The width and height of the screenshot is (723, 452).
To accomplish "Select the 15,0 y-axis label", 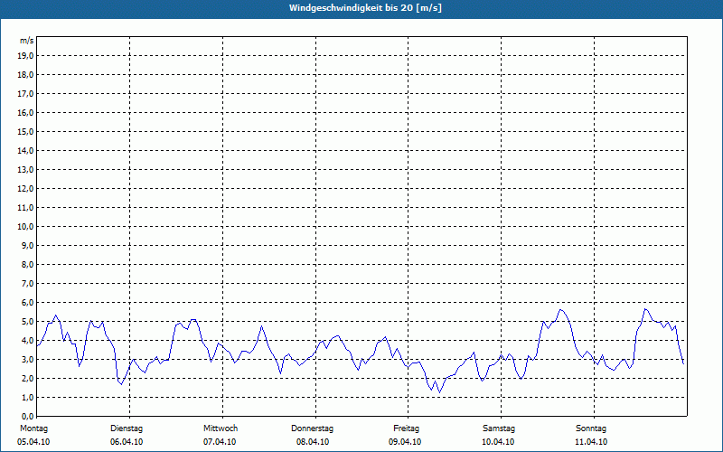I will (25, 131).
